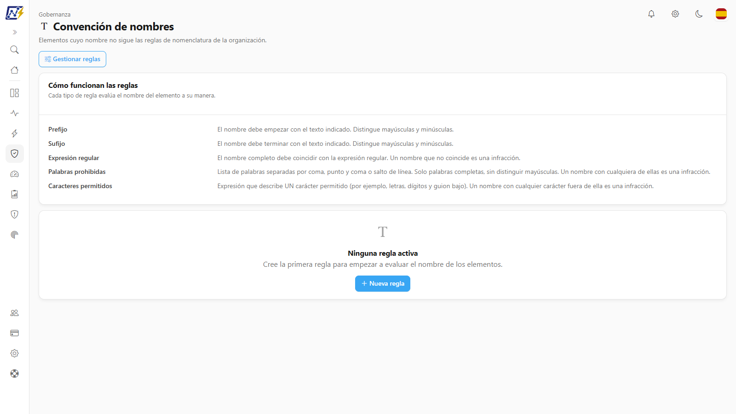Click the Caracteres permitidos rule label

coord(80,186)
